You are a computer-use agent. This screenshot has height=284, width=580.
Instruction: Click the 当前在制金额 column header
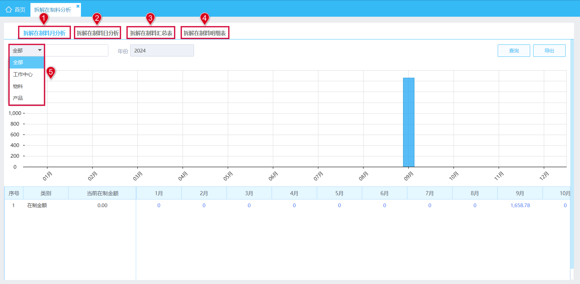pyautogui.click(x=102, y=193)
